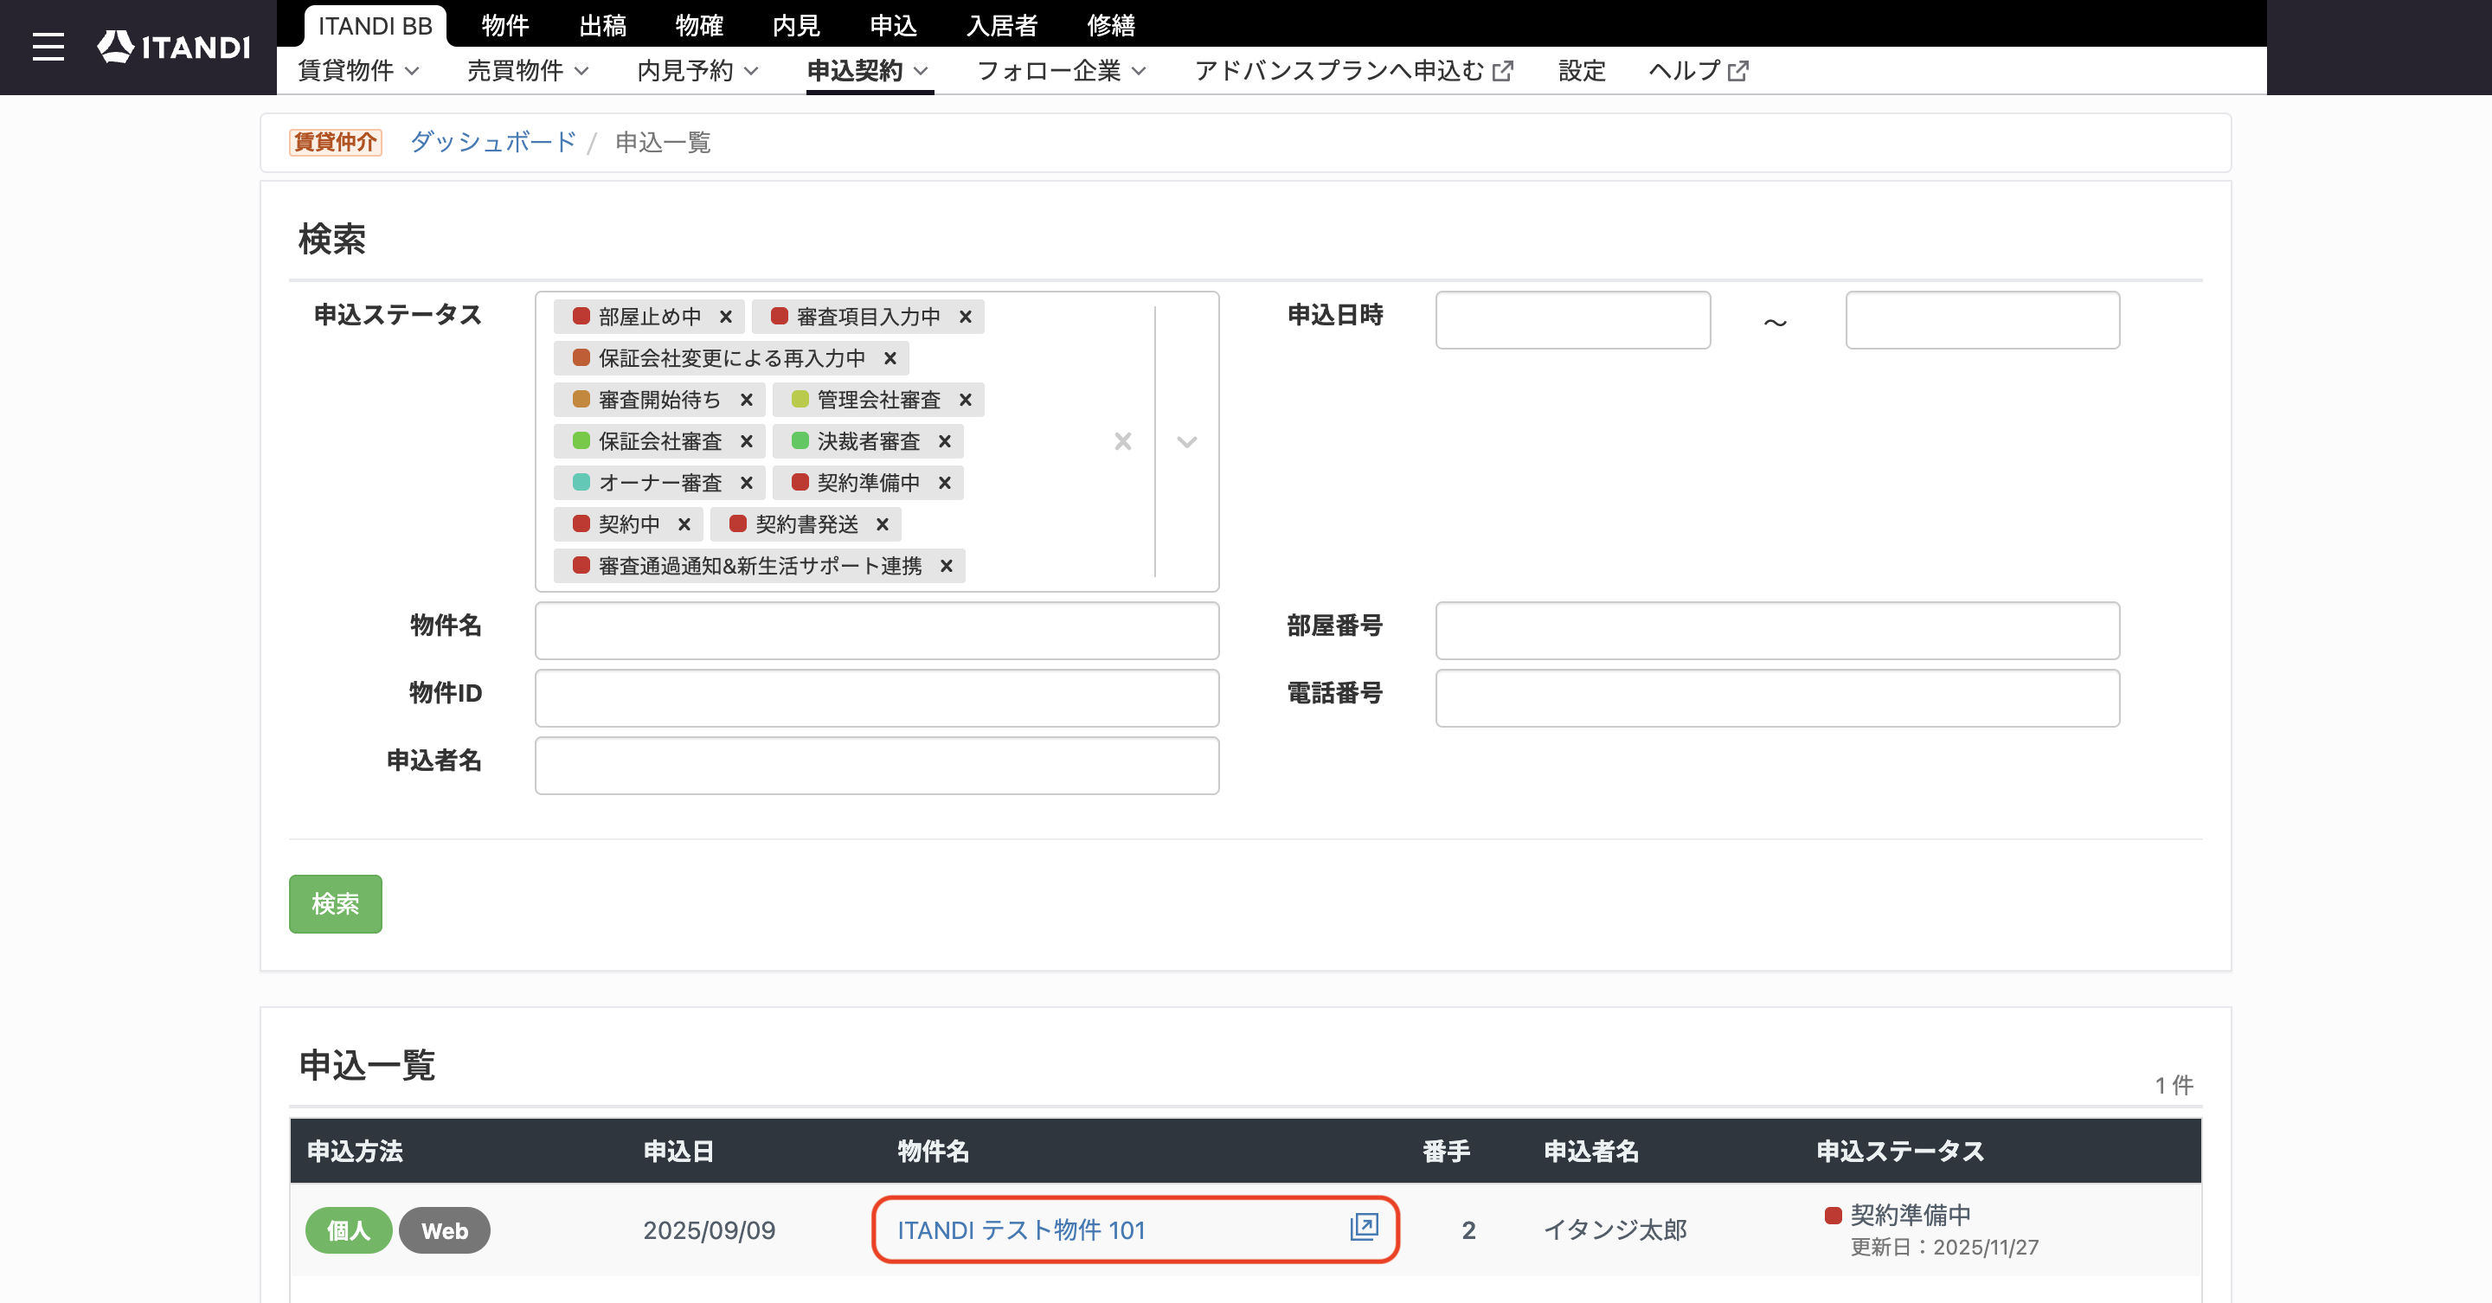This screenshot has height=1303, width=2492.
Task: Switch to the 修繕 tab
Action: [x=1110, y=25]
